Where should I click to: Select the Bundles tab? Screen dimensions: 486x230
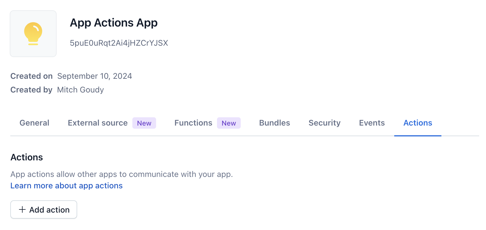274,123
